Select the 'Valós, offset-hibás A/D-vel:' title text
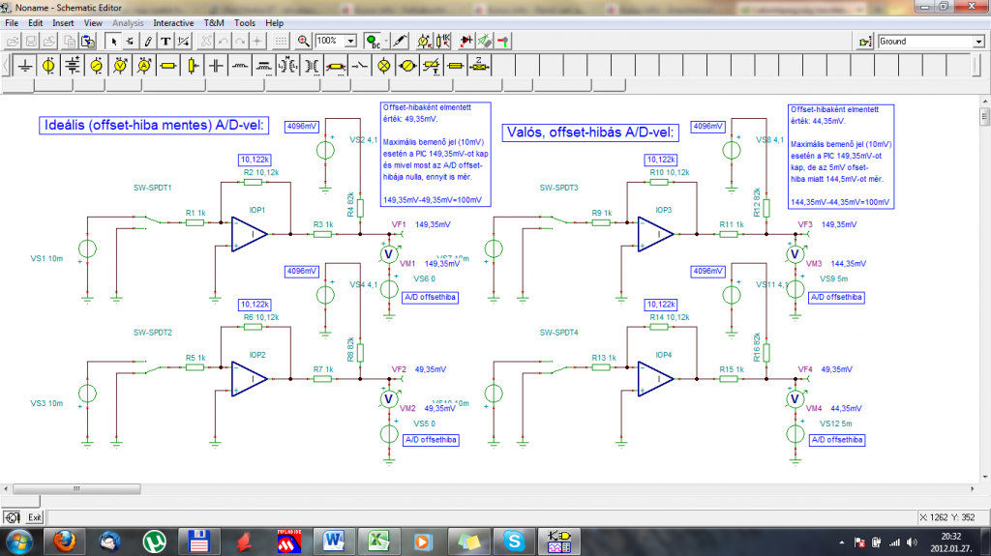Image resolution: width=991 pixels, height=556 pixels. pyautogui.click(x=590, y=132)
